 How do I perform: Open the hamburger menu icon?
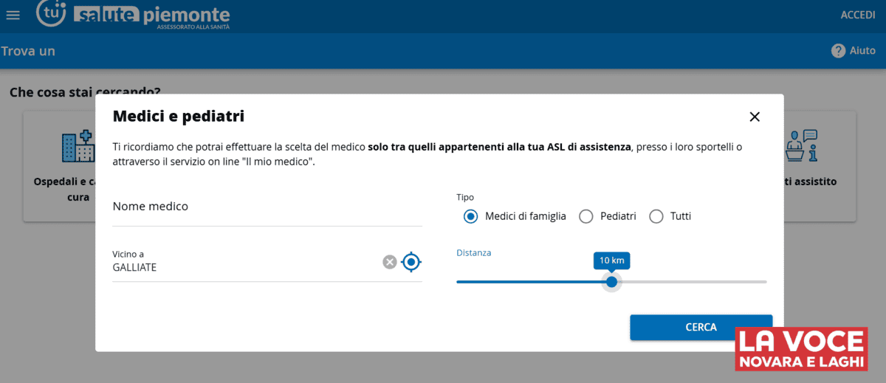pyautogui.click(x=13, y=15)
